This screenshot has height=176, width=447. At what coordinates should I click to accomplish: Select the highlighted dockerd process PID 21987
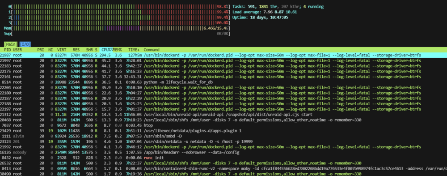click(223, 55)
